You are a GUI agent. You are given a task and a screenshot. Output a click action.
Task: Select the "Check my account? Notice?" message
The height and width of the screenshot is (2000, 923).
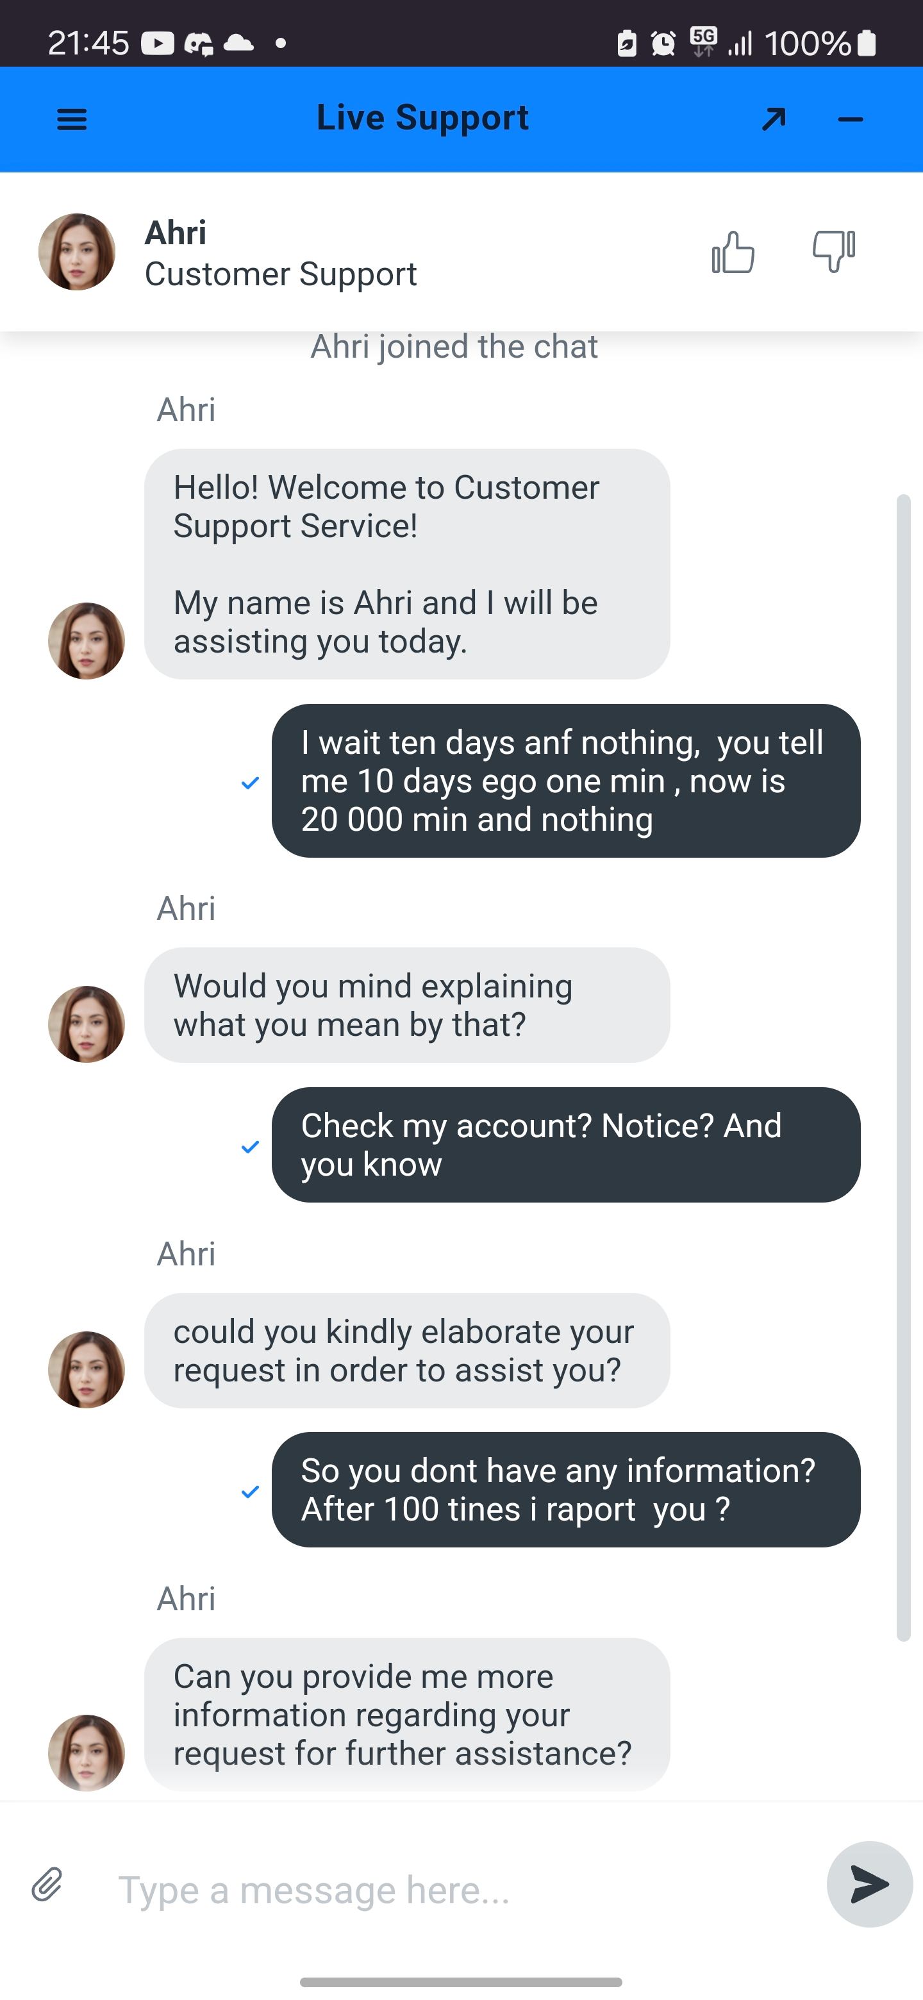click(x=565, y=1144)
